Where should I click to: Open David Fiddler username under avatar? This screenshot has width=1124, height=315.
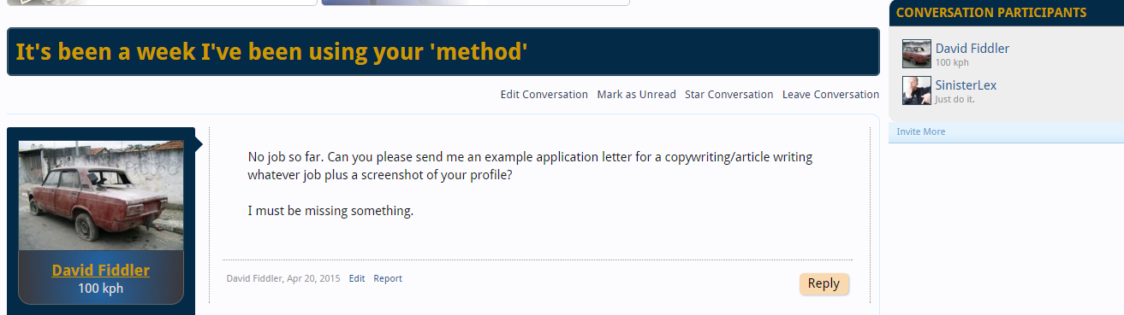(101, 271)
